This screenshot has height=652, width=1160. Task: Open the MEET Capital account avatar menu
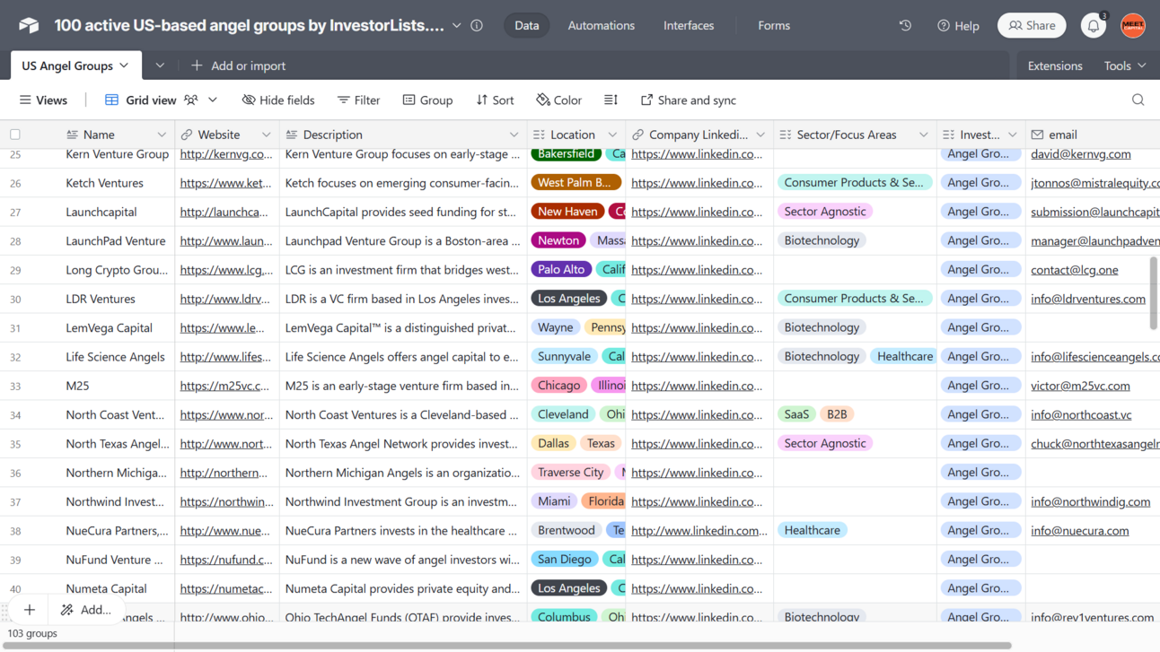[x=1133, y=25]
